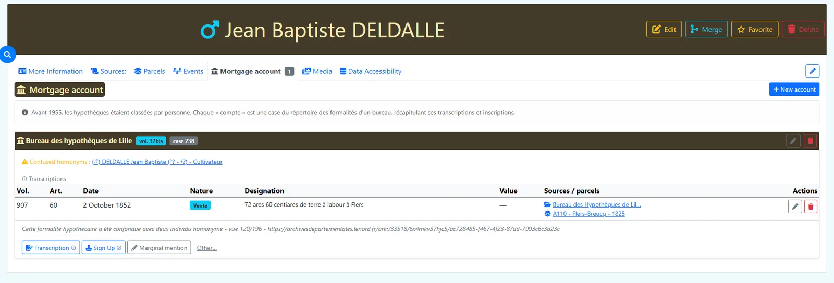The height and width of the screenshot is (283, 834).
Task: Open the confused homonym DELDALLE Cultivateur link
Action: pos(157,162)
